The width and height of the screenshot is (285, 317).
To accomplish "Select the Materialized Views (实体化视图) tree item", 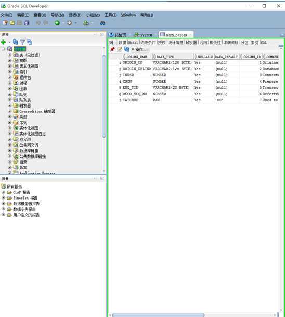I will pyautogui.click(x=29, y=128).
